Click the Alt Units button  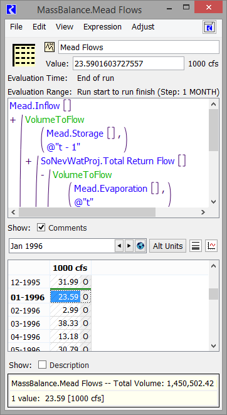(x=167, y=246)
